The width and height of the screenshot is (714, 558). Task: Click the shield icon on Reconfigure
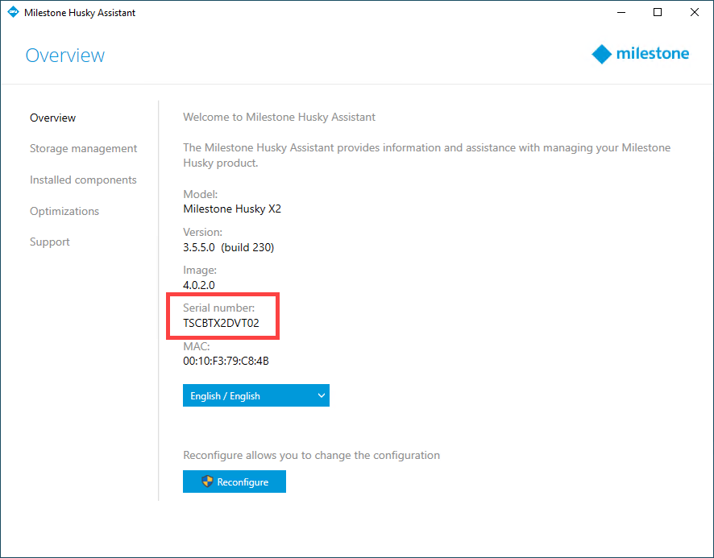pos(207,482)
